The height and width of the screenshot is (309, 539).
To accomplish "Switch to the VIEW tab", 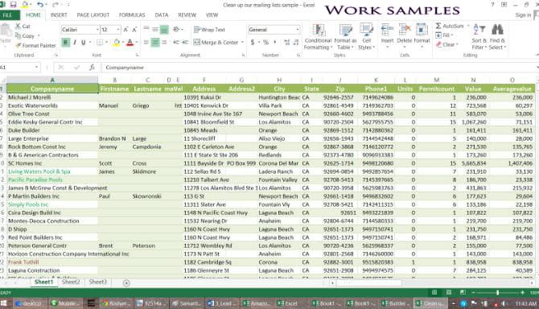I will (212, 15).
